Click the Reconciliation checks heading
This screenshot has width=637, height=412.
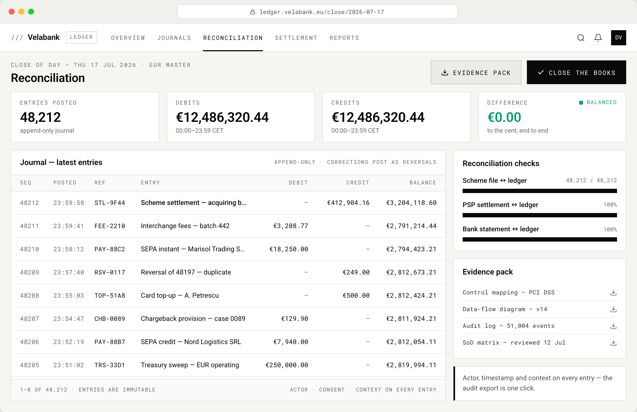(x=501, y=163)
